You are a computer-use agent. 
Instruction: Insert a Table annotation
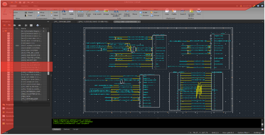[x=71, y=12]
